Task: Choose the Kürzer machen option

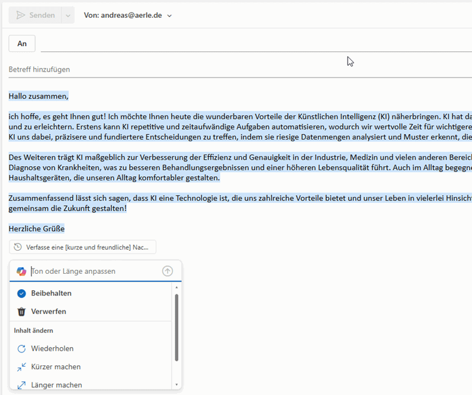Action: pyautogui.click(x=56, y=367)
